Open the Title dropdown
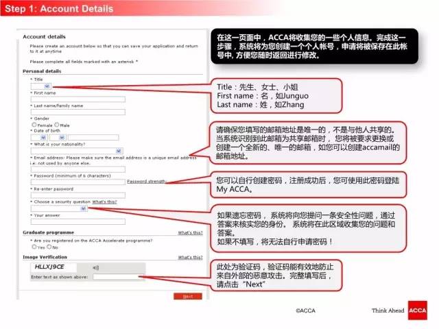Screen dimensions: 439x329 [x=40, y=86]
